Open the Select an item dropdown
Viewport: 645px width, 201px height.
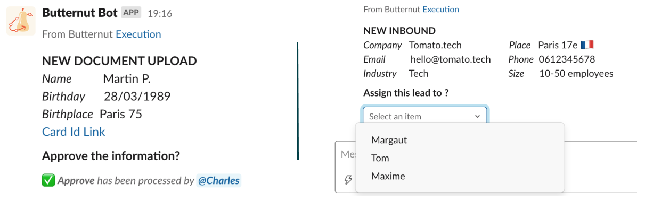(x=425, y=117)
